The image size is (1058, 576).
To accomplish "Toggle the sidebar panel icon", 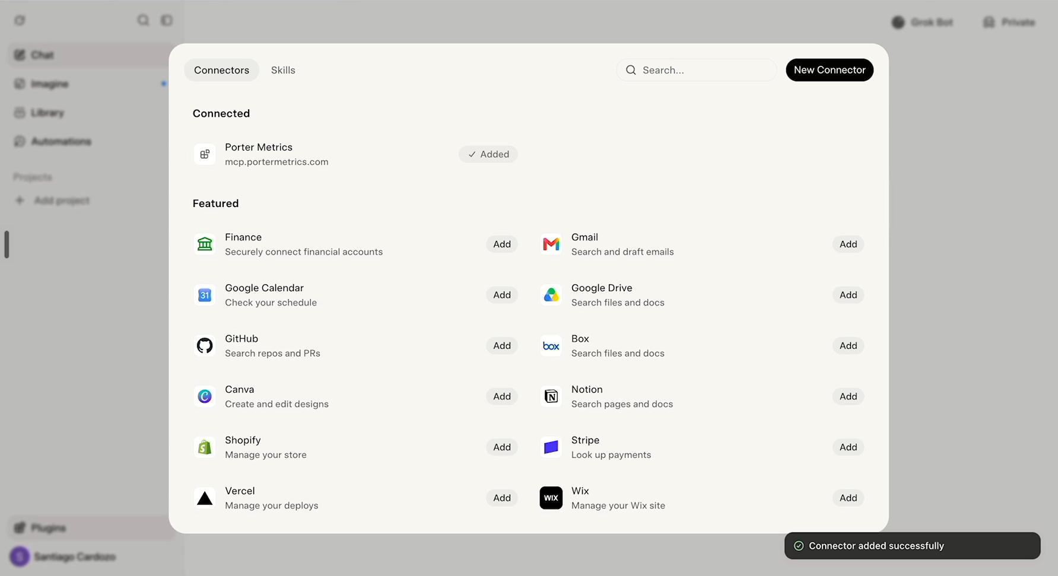I will click(x=167, y=20).
